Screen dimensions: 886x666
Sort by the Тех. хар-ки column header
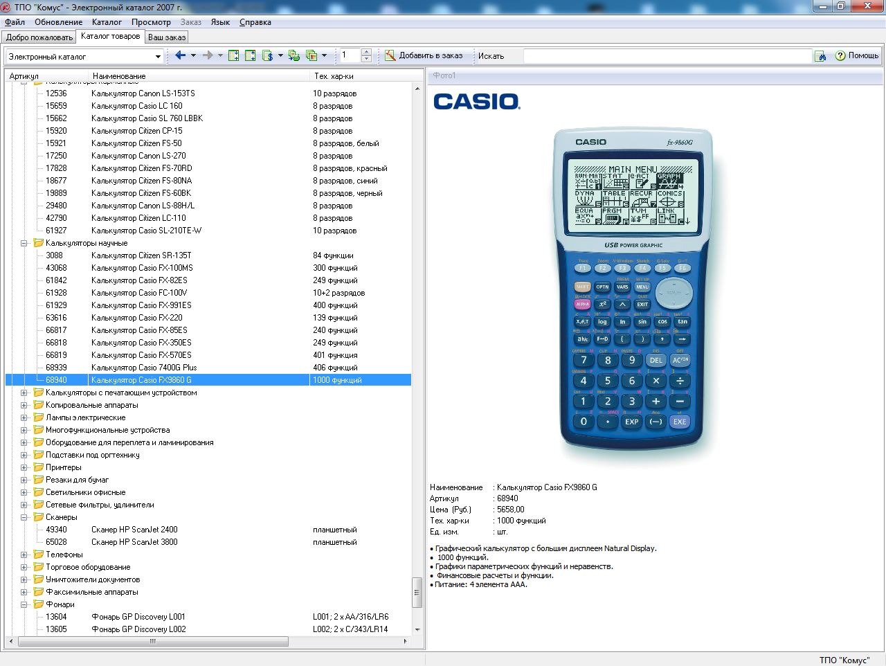click(x=361, y=76)
